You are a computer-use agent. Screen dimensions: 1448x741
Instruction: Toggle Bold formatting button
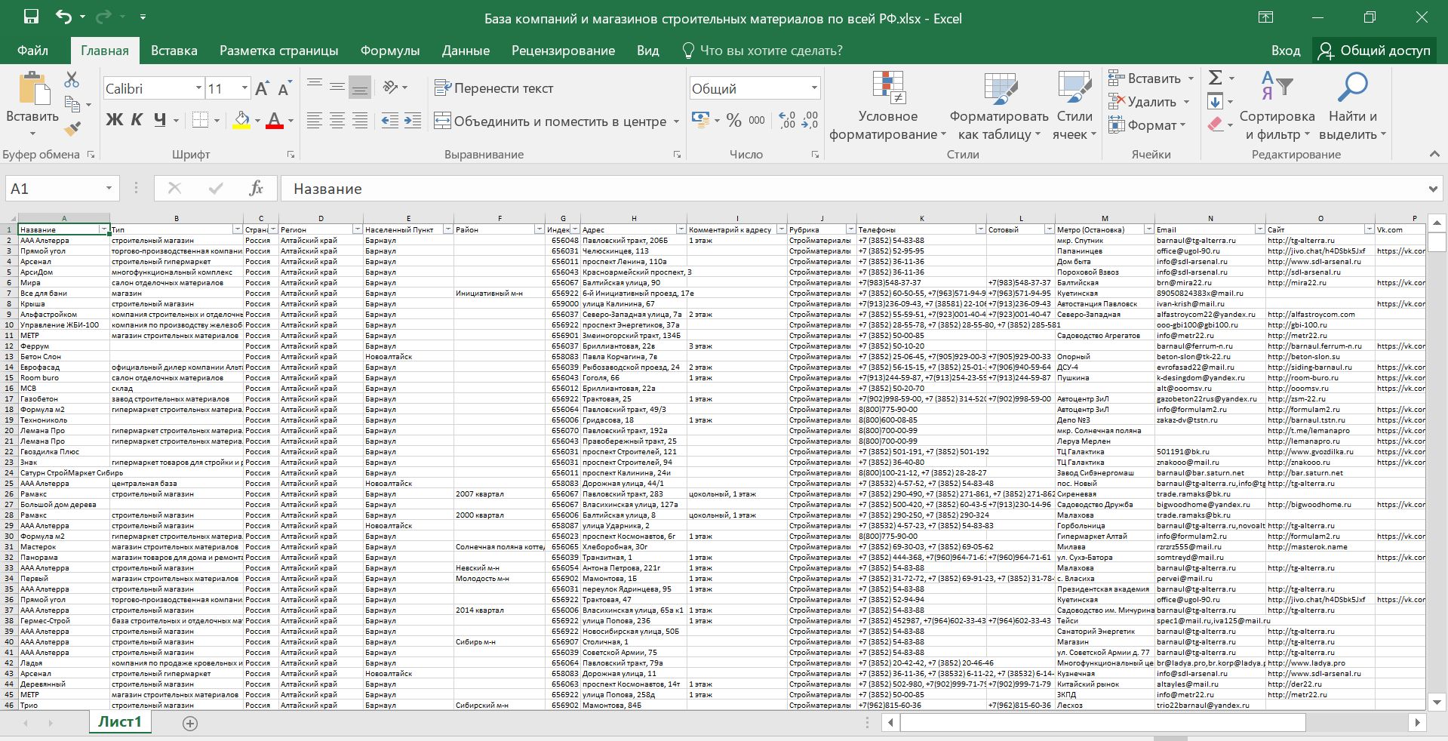pos(114,120)
